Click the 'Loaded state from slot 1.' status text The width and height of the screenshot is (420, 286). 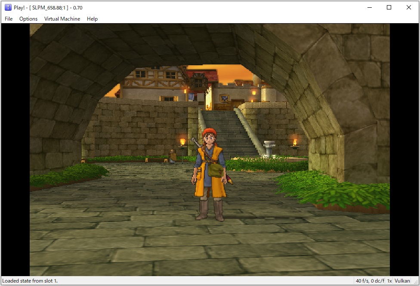click(30, 281)
